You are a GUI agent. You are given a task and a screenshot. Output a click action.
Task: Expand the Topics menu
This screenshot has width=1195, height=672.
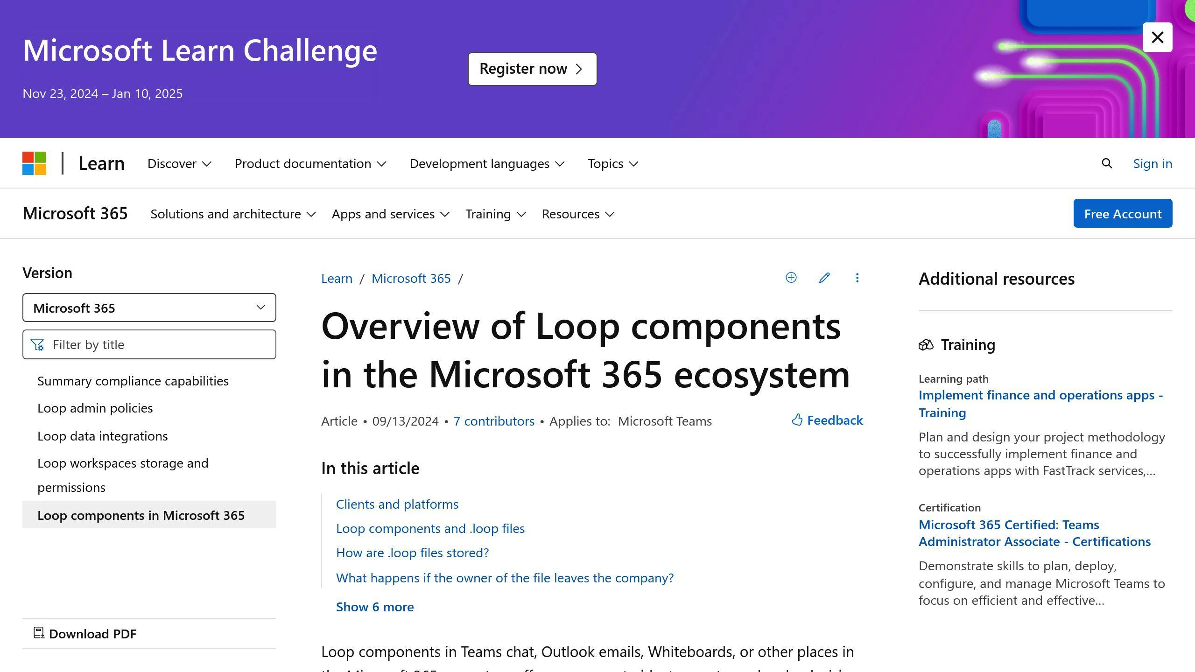pos(613,163)
